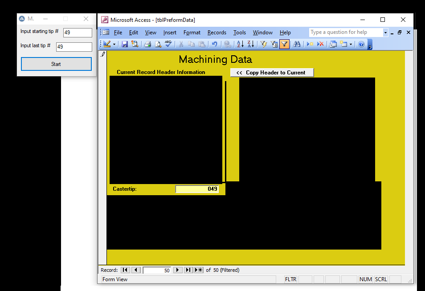Click the Print icon in toolbar
This screenshot has width=425, height=291.
[x=147, y=44]
